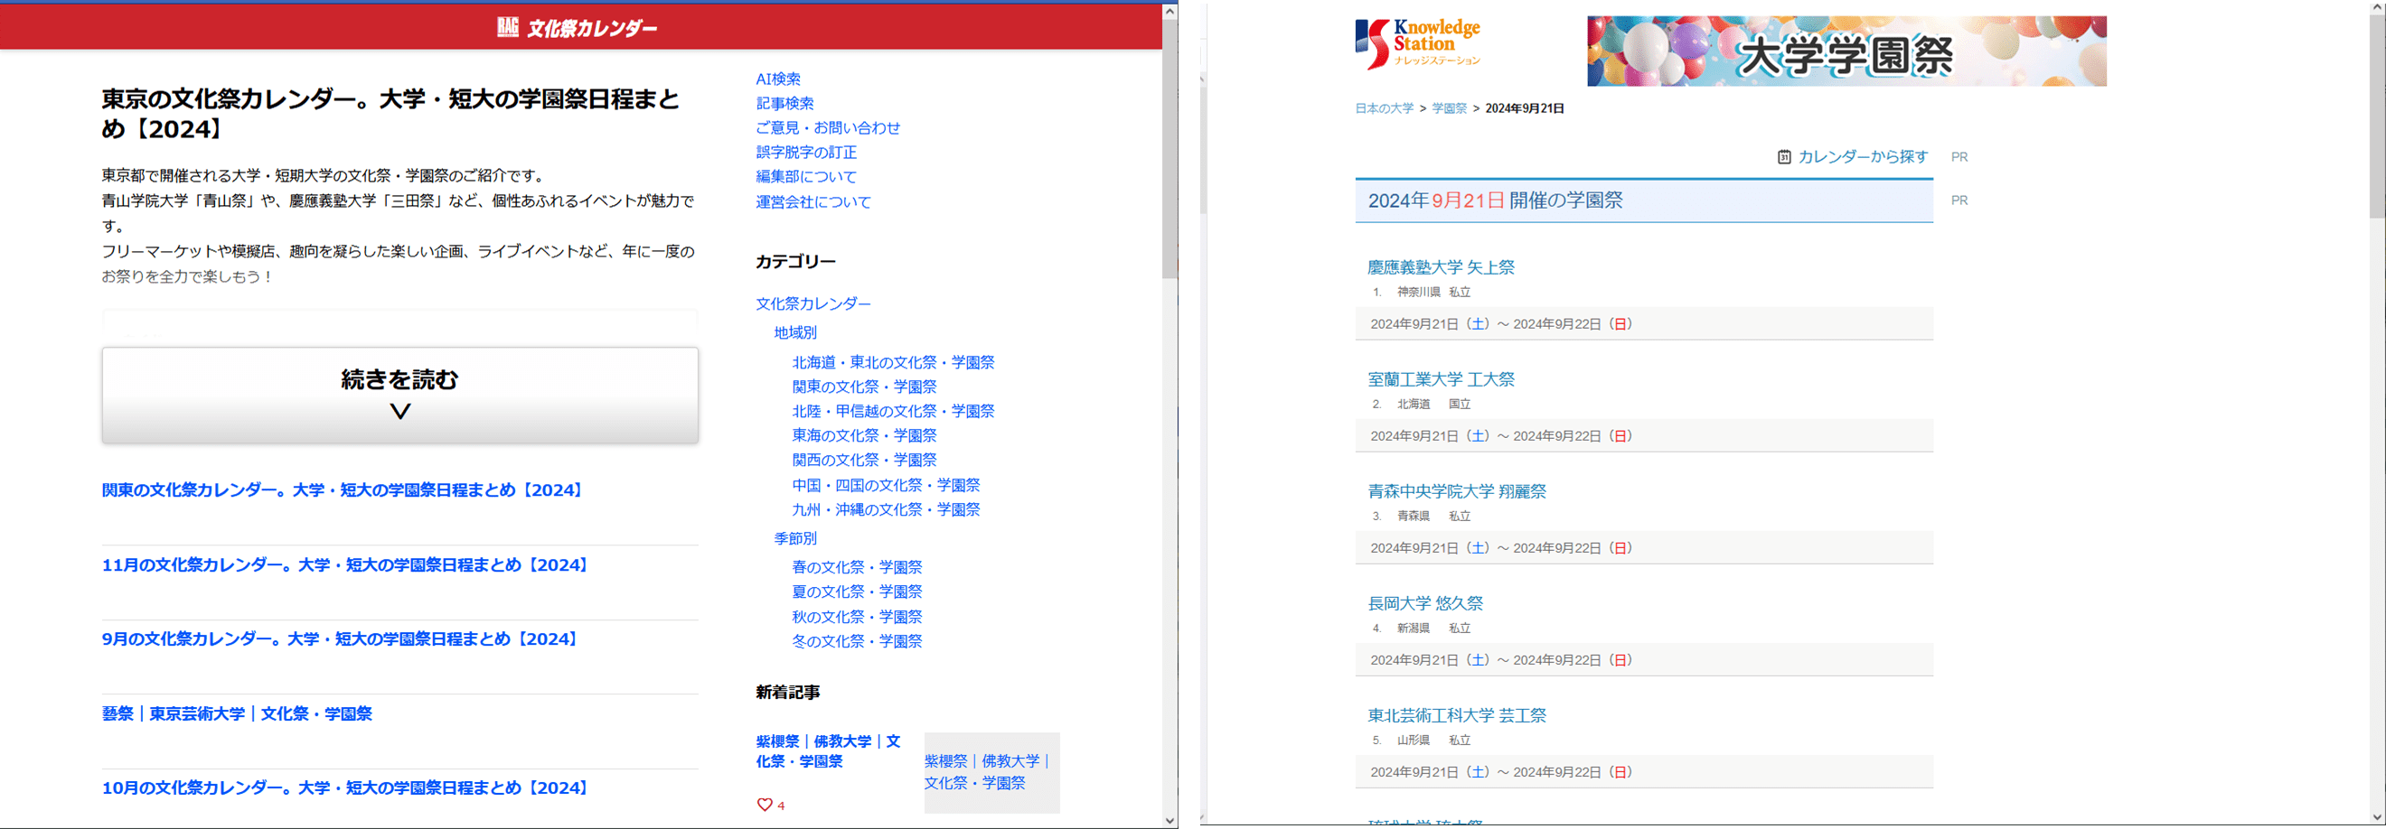The image size is (2386, 829).
Task: Click the 東京の文化祭カレンダー article heading
Action: 390,114
